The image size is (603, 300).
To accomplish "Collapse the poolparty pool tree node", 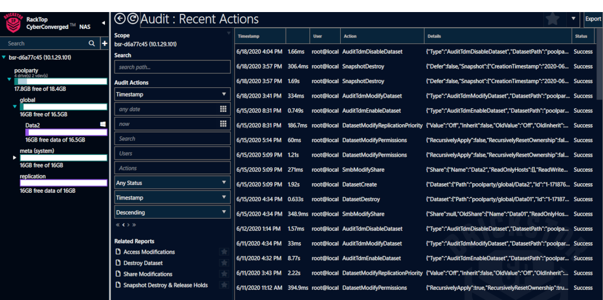I will point(9,79).
